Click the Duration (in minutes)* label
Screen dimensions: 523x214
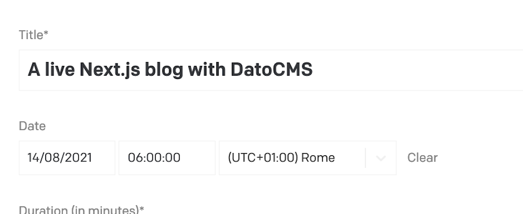[81, 210]
